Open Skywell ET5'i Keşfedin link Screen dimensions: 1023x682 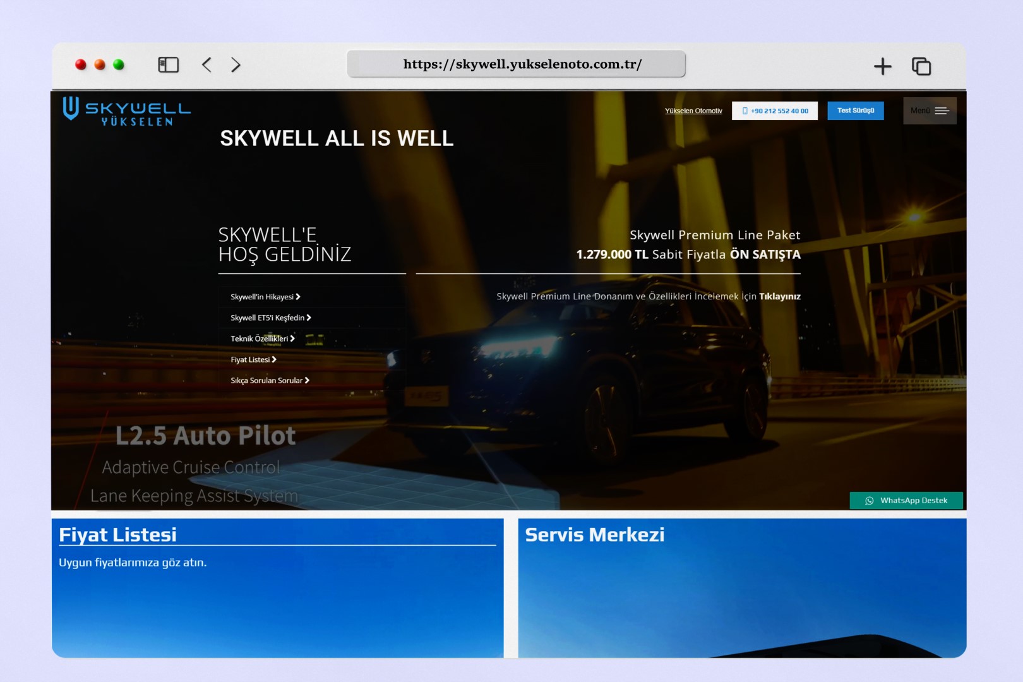[271, 318]
